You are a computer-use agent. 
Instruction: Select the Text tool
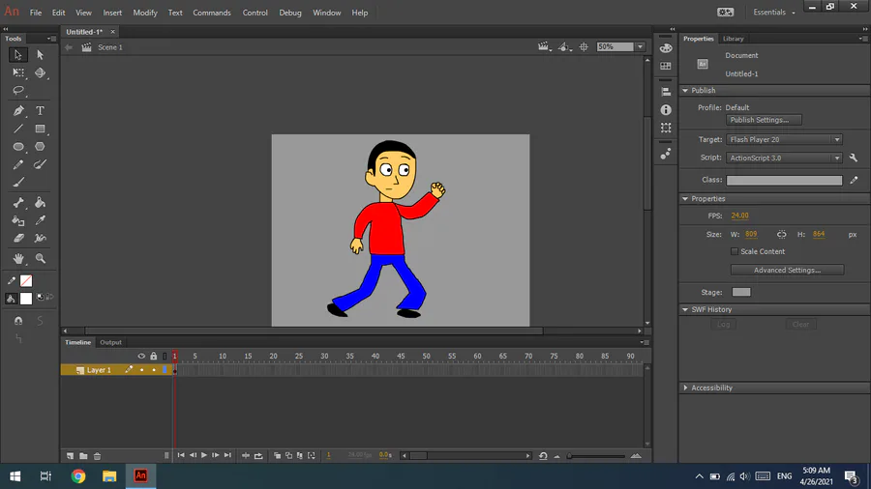click(40, 111)
